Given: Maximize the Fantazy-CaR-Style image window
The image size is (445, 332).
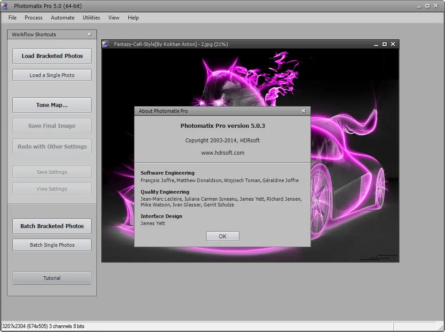Looking at the screenshot, I should 384,44.
